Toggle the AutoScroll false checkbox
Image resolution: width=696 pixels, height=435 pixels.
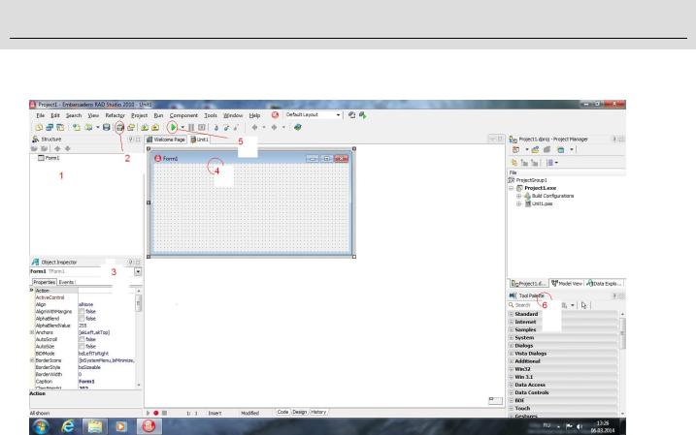[x=82, y=340]
